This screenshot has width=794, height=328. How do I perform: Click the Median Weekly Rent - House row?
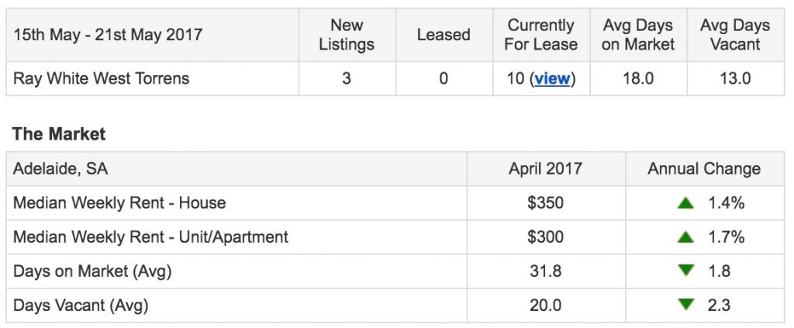[x=395, y=203]
